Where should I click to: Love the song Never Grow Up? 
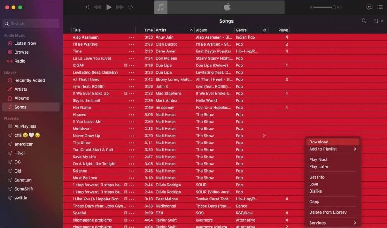pos(264,136)
